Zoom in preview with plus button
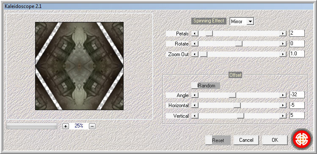Image resolution: width=317 pixels, height=154 pixels. [65, 126]
